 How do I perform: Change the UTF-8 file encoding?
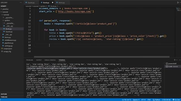tap(143, 100)
